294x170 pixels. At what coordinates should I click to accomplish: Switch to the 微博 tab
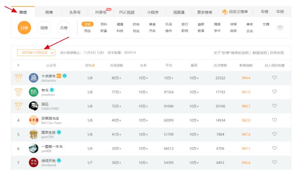click(x=49, y=12)
